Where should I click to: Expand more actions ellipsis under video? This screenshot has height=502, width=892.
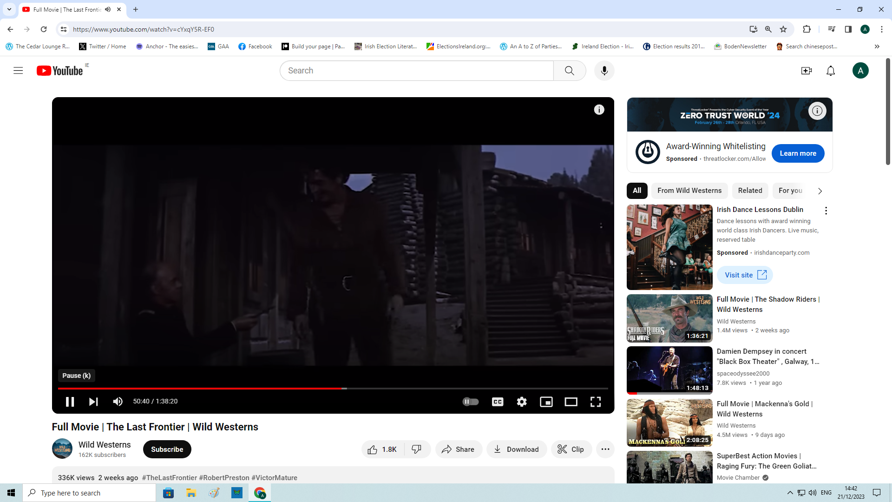pyautogui.click(x=605, y=449)
